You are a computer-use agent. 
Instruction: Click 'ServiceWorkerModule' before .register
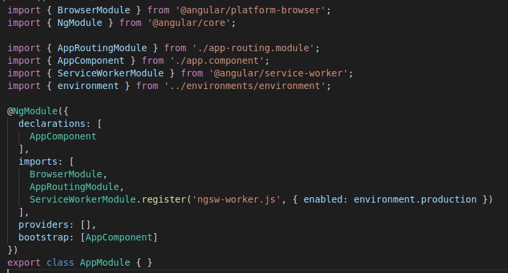(83, 199)
